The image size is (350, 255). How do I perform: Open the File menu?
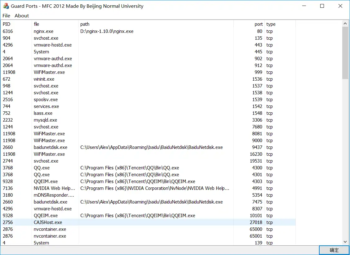tap(6, 16)
